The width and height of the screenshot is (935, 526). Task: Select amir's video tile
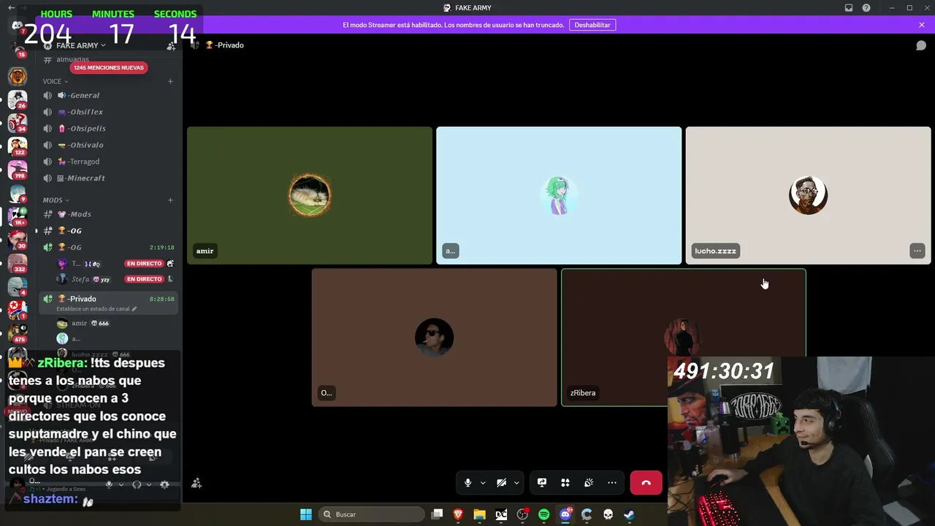(x=310, y=196)
